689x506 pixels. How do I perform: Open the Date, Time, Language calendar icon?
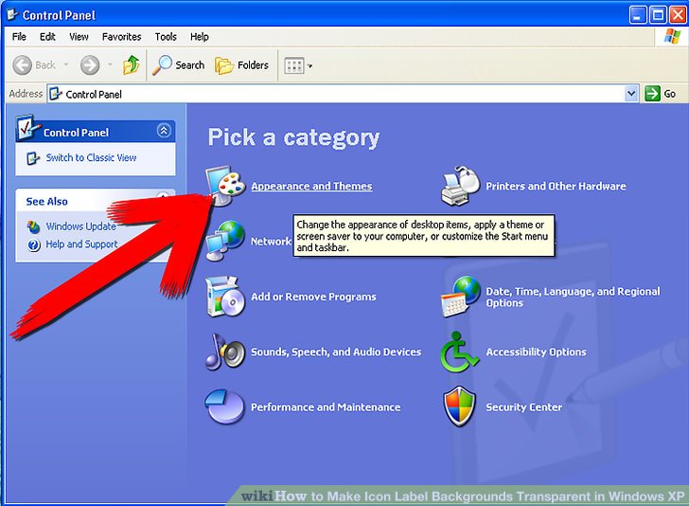[x=460, y=297]
